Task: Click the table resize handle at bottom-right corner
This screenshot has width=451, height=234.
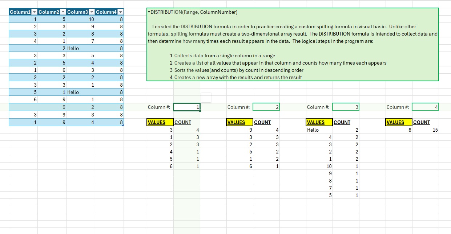Action: 123,125
